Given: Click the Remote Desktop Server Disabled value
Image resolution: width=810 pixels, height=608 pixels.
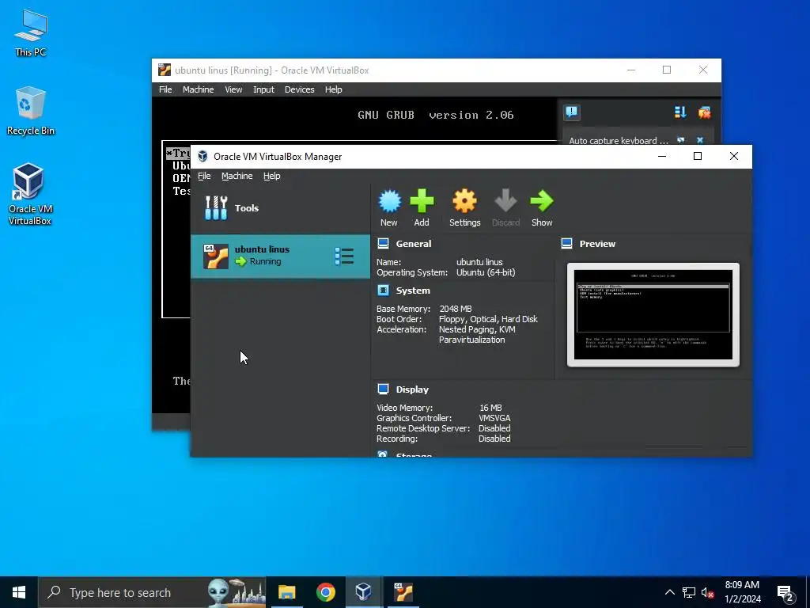Looking at the screenshot, I should [x=494, y=428].
